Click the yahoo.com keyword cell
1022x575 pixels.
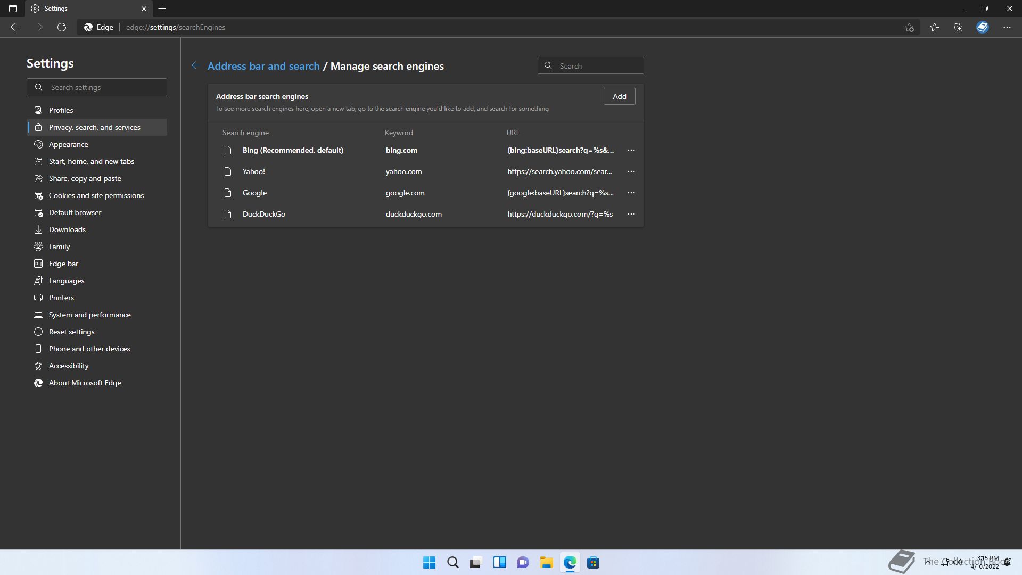tap(403, 171)
